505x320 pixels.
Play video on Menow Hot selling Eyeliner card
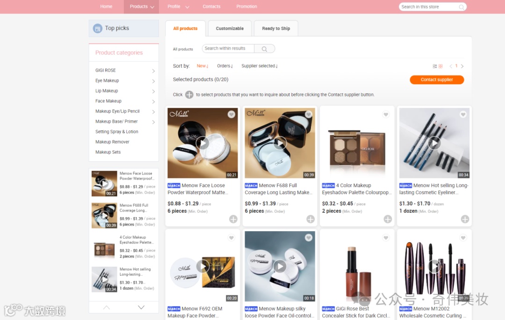[434, 143]
